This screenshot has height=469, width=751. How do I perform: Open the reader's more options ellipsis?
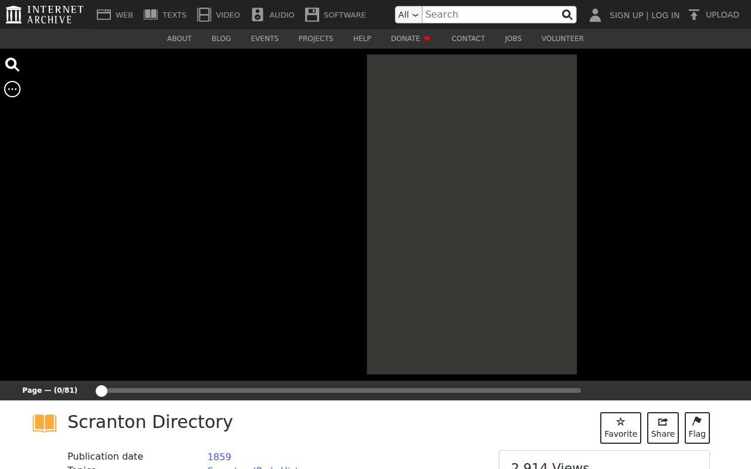coord(12,89)
